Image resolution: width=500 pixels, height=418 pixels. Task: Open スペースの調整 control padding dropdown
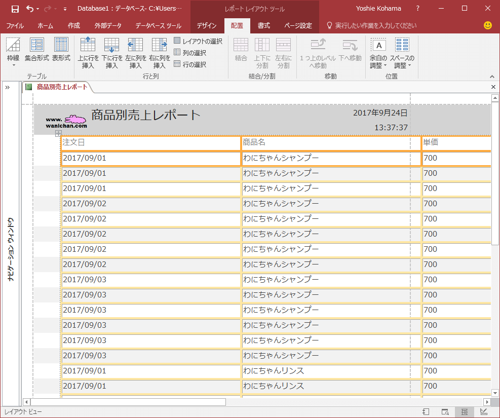tap(402, 53)
